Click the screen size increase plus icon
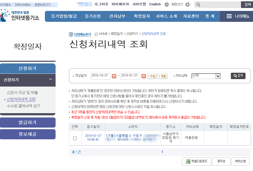Image resolution: width=253 pixels, height=171 pixels. coord(188,5)
